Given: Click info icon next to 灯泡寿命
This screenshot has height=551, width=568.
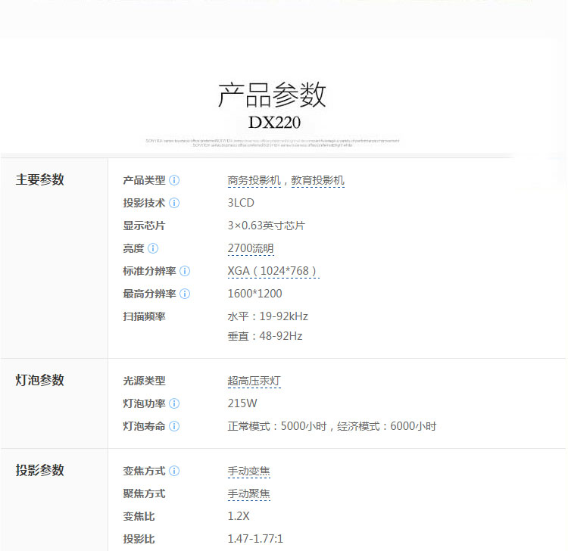Looking at the screenshot, I should tap(174, 426).
